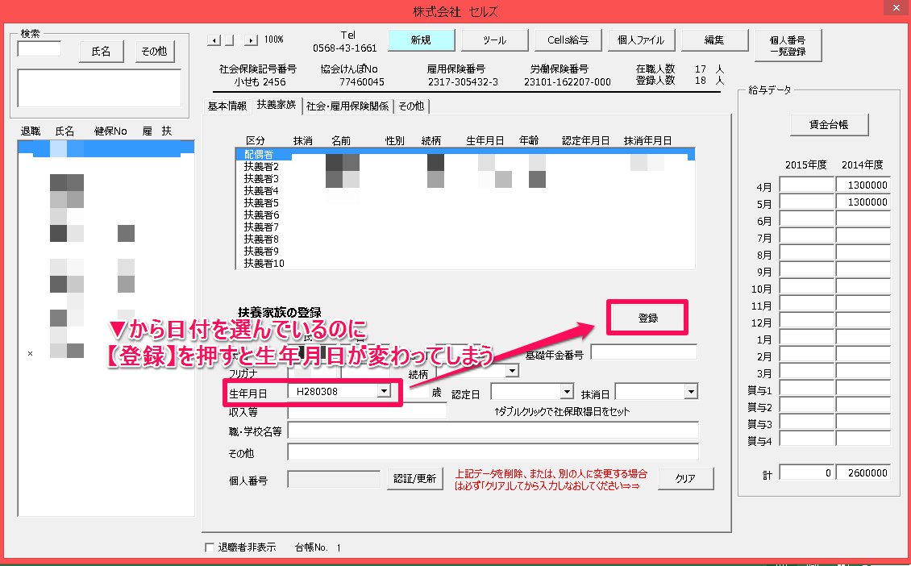This screenshot has width=911, height=566.
Task: Select the 扶養者2 row
Action: tap(465, 167)
